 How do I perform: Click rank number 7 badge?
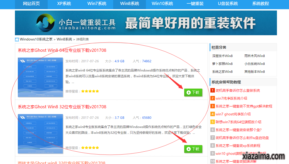tap(212, 137)
